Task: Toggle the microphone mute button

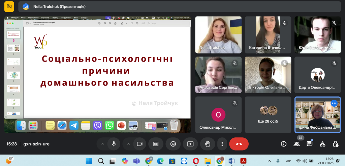Action: (114, 144)
